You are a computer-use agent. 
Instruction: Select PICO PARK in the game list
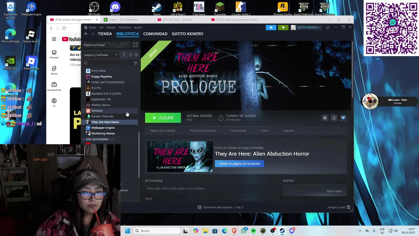click(x=110, y=71)
